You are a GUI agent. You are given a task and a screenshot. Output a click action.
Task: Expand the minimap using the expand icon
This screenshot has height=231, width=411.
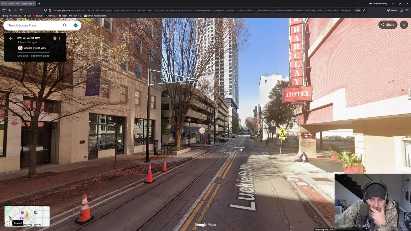[x=8, y=223]
